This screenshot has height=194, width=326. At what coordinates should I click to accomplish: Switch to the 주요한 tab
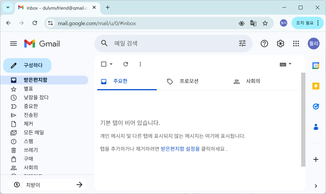[127, 81]
